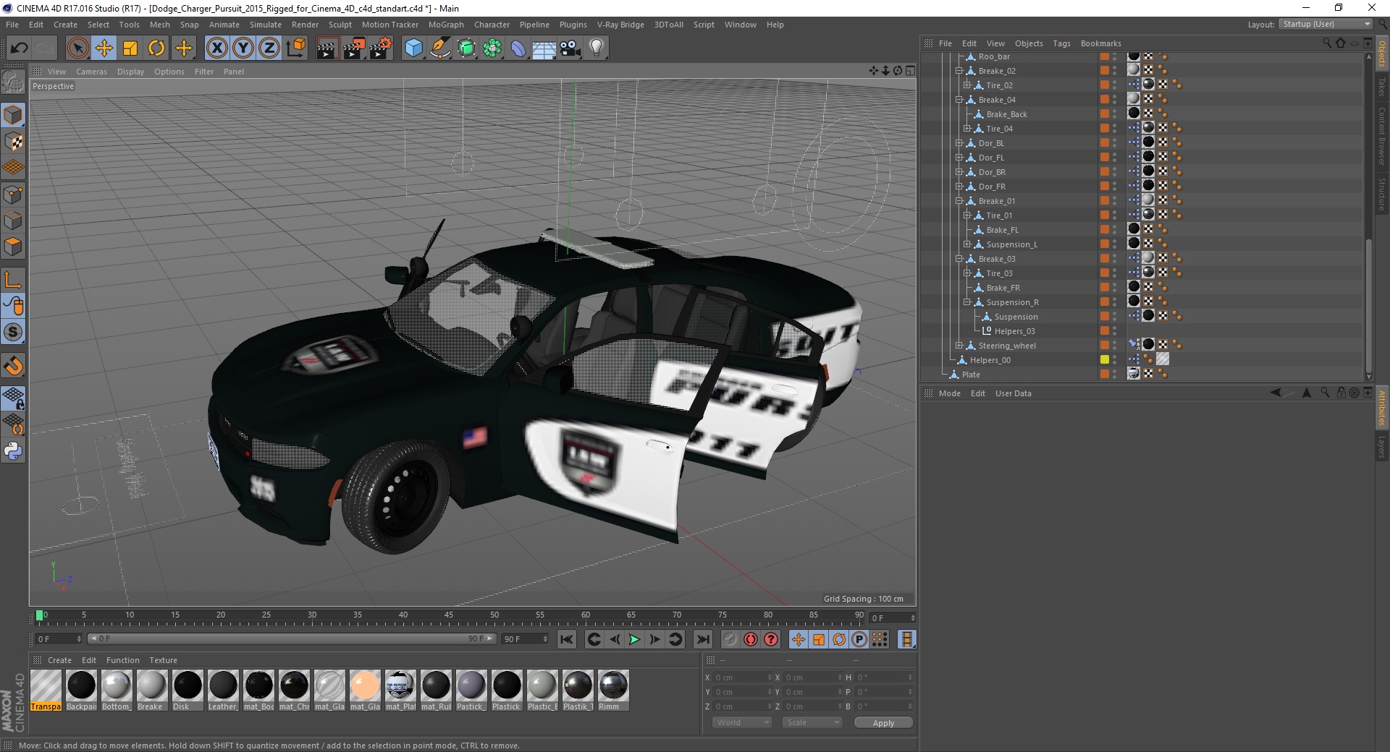Collapse the Breake_02 tree node

(x=959, y=71)
